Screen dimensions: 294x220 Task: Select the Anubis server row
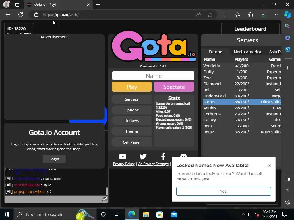click(x=242, y=108)
